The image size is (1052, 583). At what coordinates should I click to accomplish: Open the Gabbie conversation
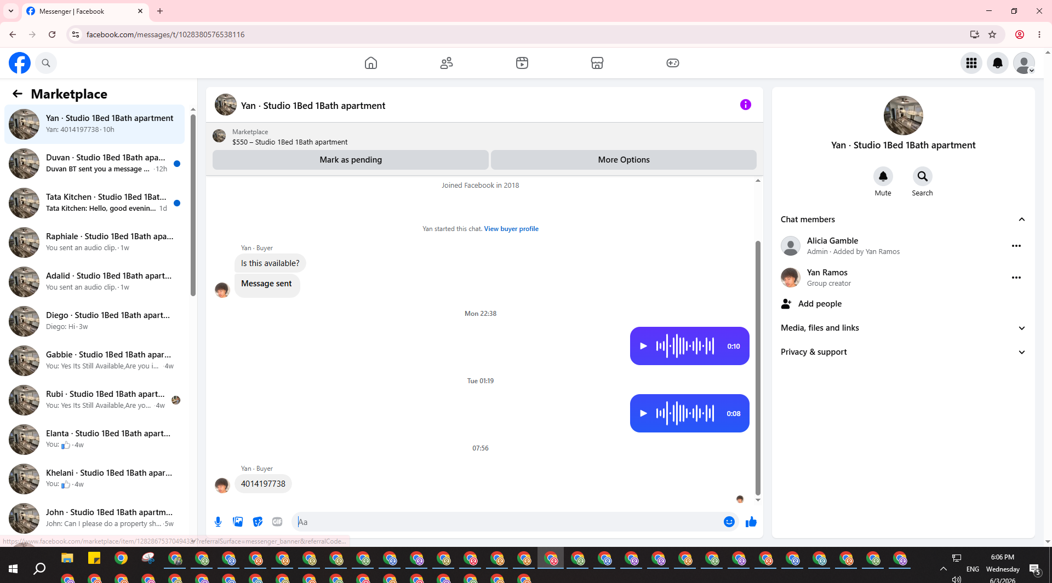[94, 361]
